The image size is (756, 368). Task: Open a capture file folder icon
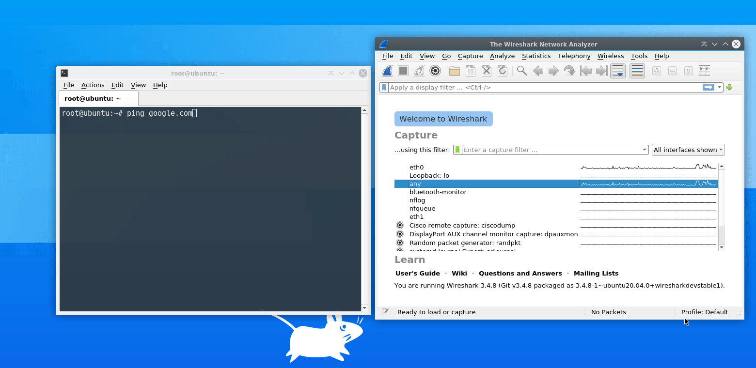pos(455,71)
